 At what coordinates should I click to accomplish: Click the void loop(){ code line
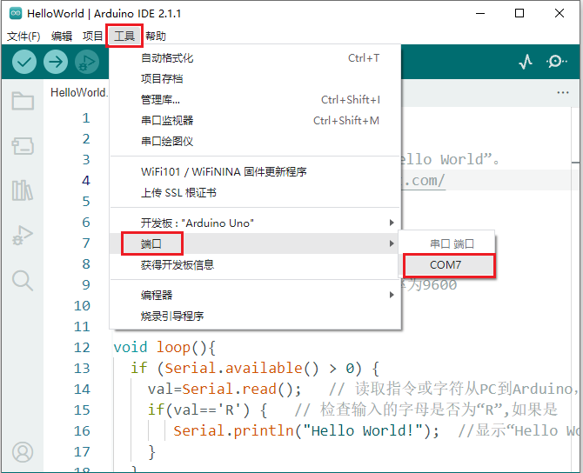[164, 348]
